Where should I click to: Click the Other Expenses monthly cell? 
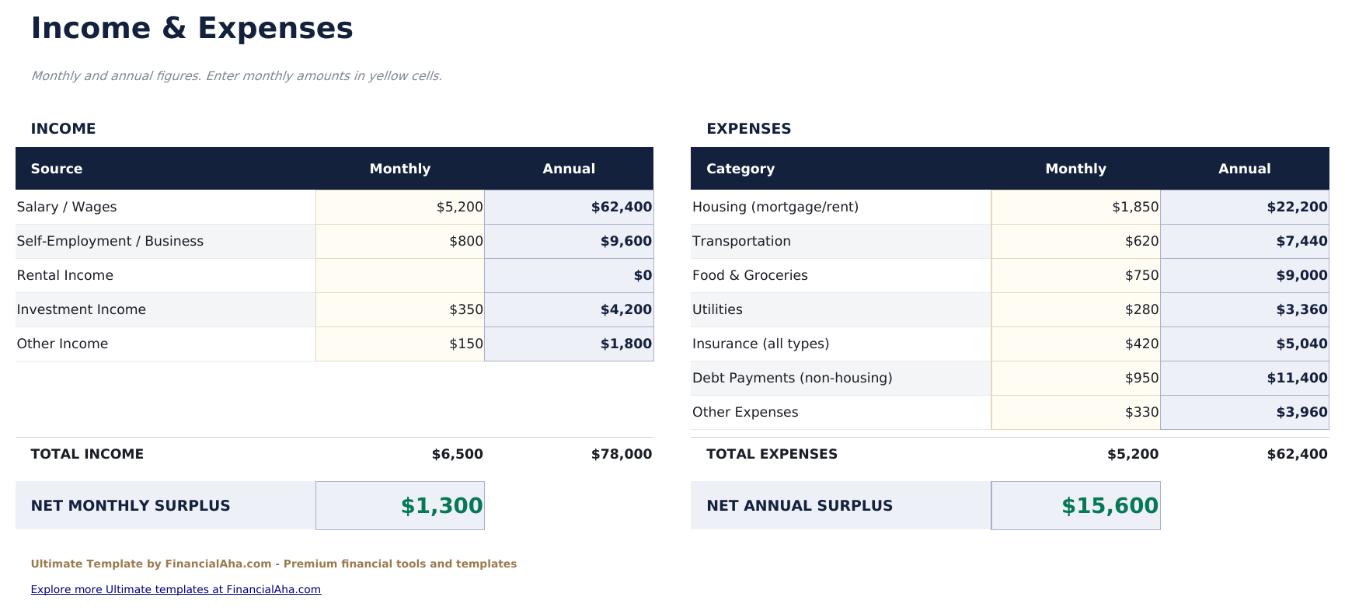tap(1076, 412)
